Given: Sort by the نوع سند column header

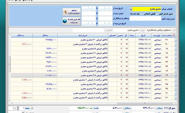Looking at the screenshot, I should tap(156, 35).
